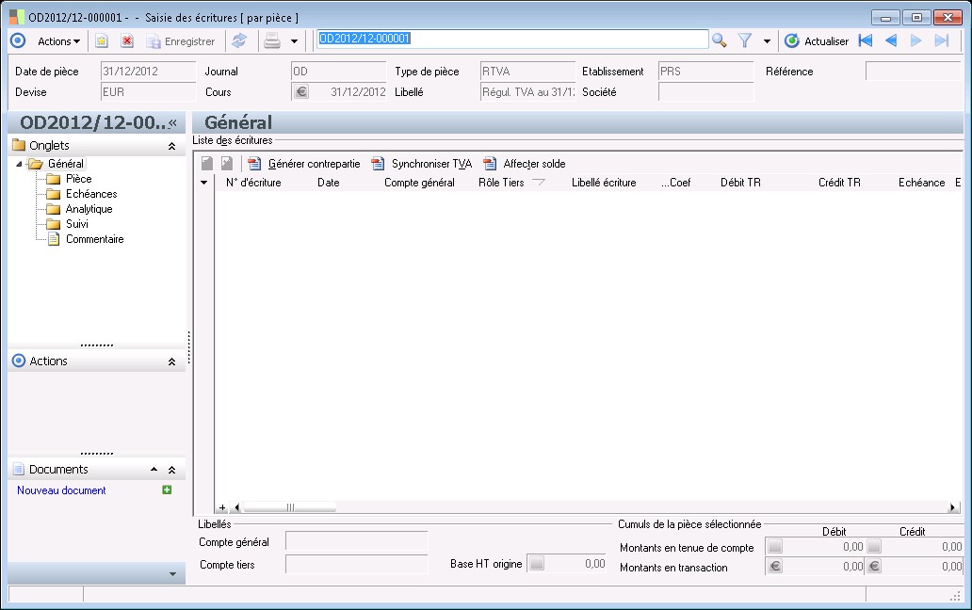Click Synchroniser TVA button
Viewport: 972px width, 610px height.
422,164
